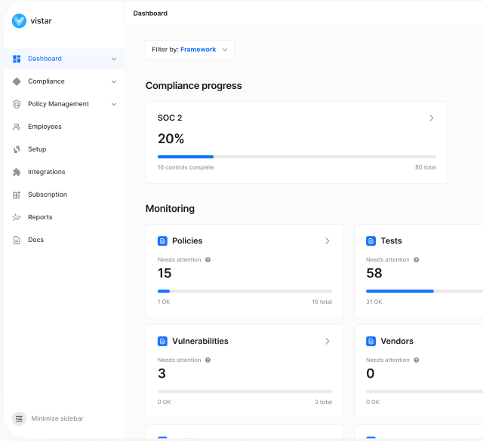Click the Docs file icon
Viewport: 483px width, 441px height.
coord(17,240)
